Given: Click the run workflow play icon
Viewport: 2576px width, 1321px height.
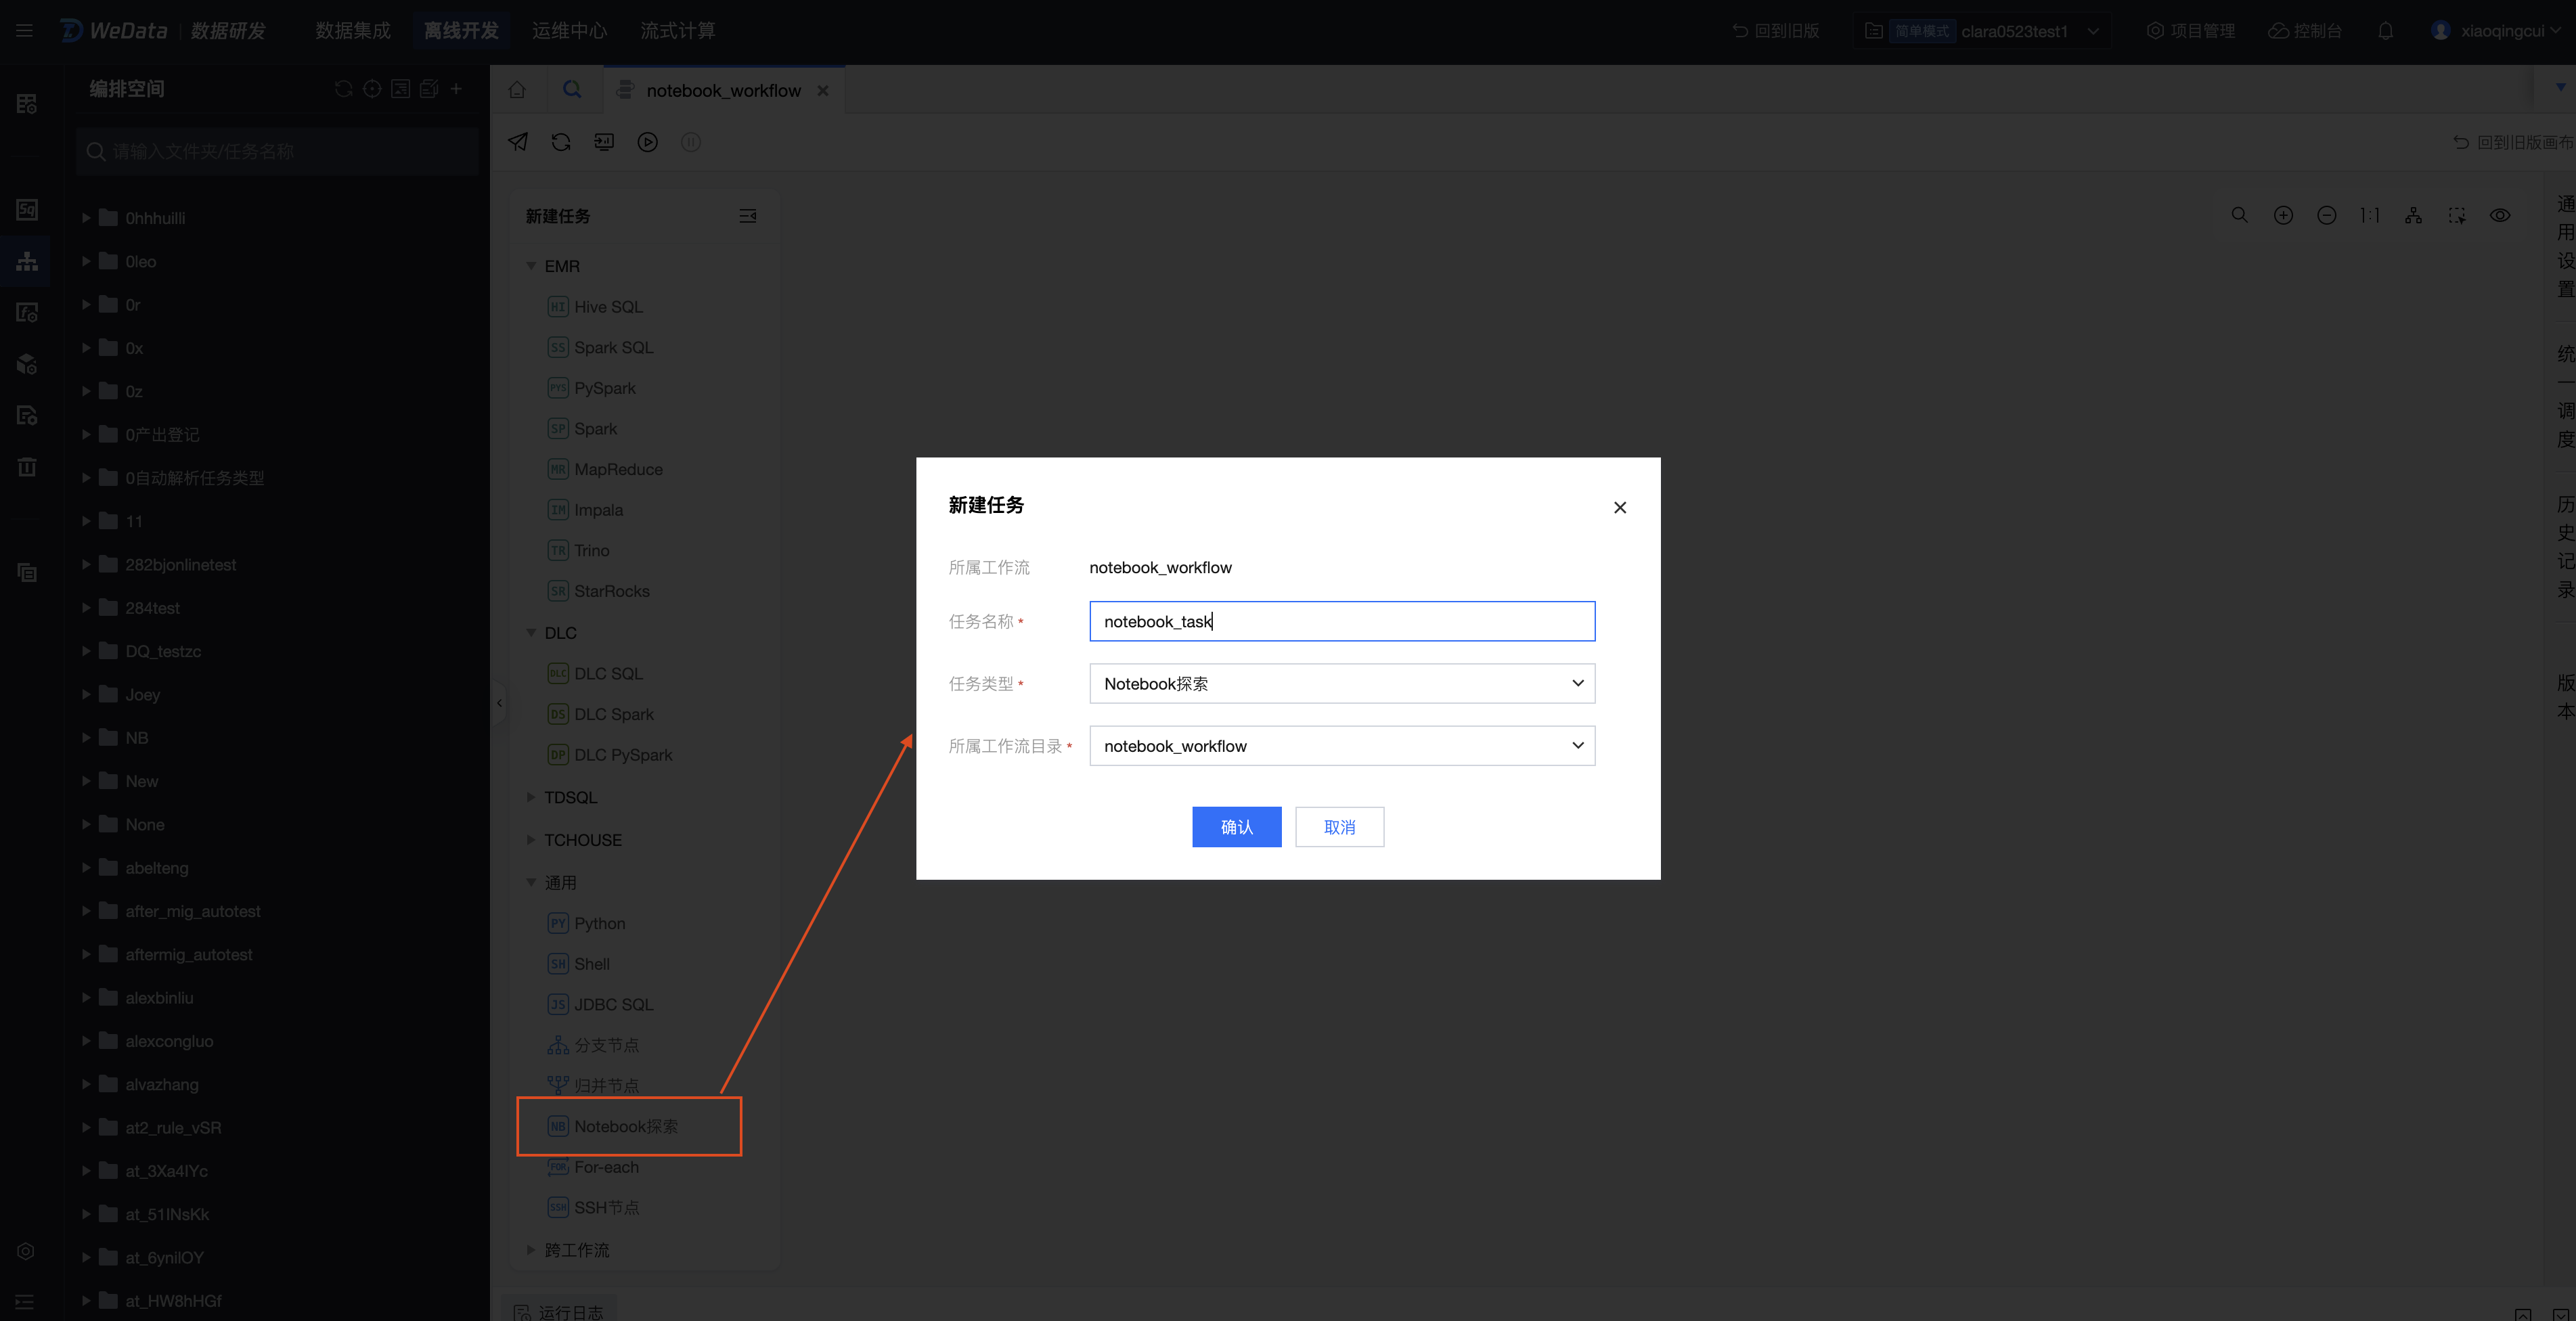Looking at the screenshot, I should pyautogui.click(x=648, y=142).
